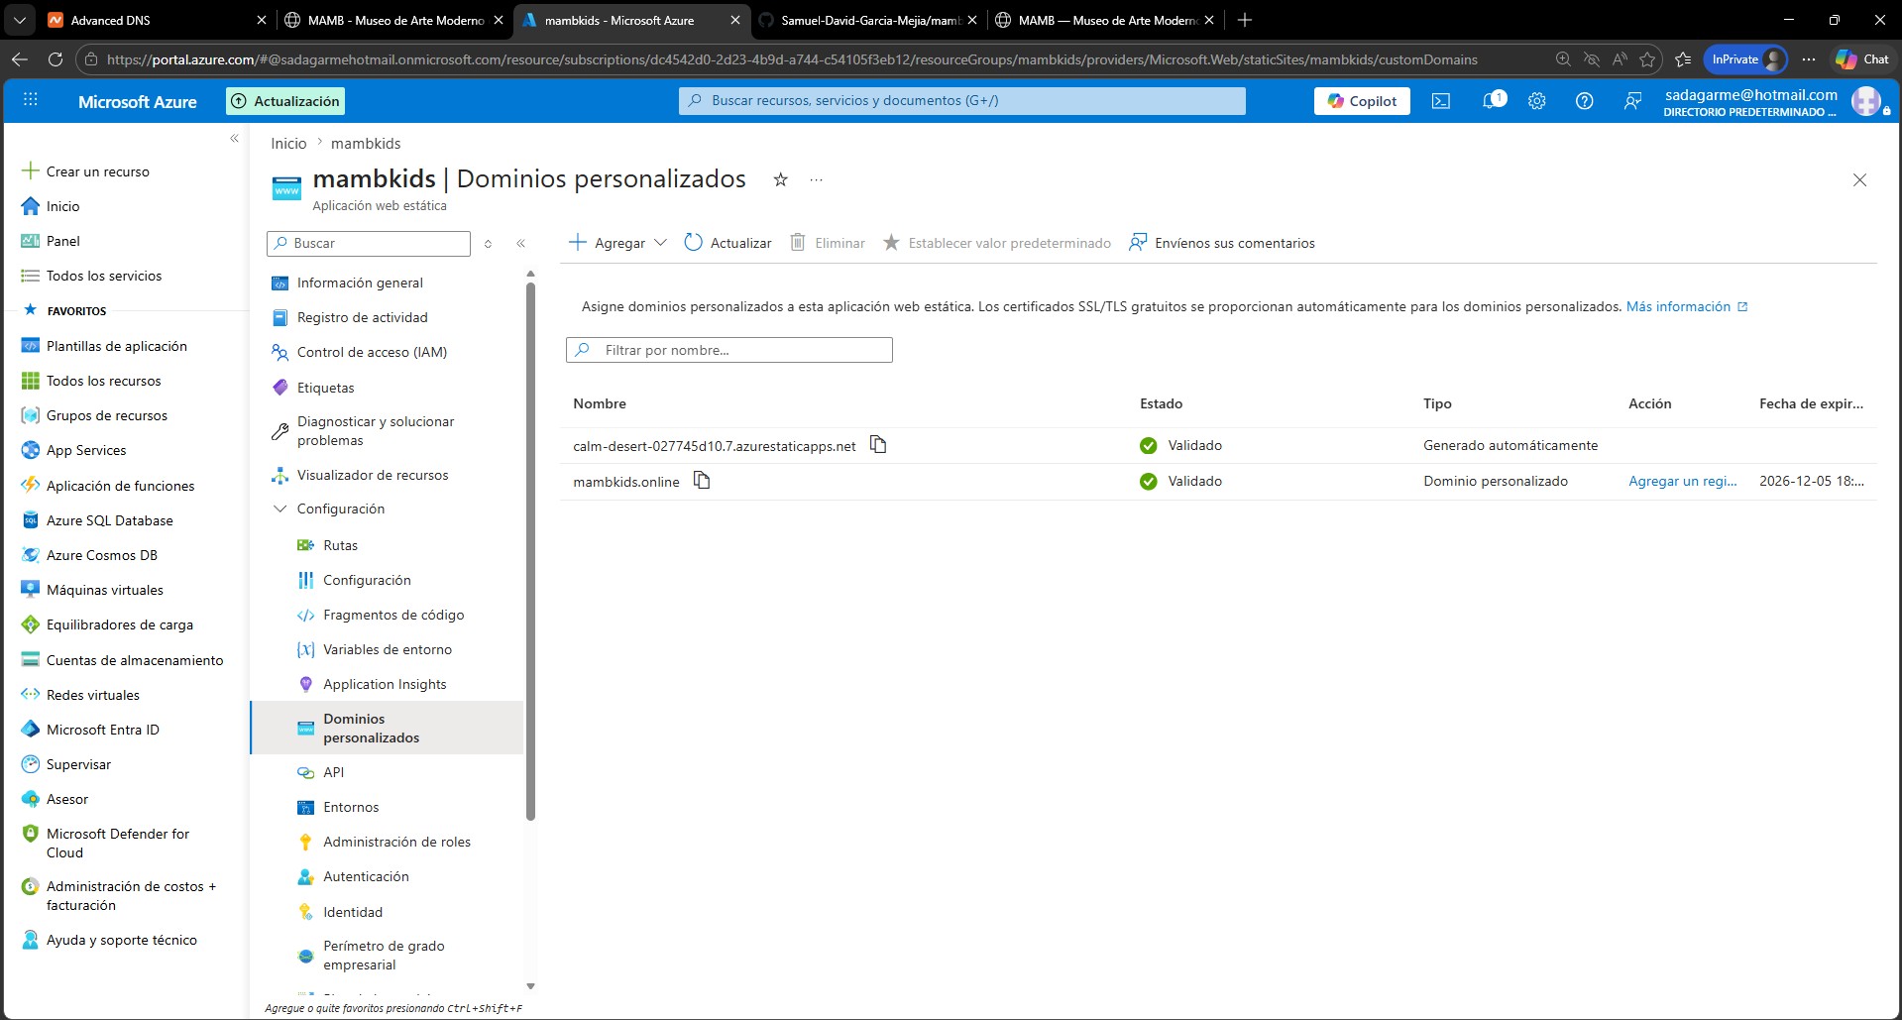Open Variables de entorno
The image size is (1902, 1020).
click(388, 649)
